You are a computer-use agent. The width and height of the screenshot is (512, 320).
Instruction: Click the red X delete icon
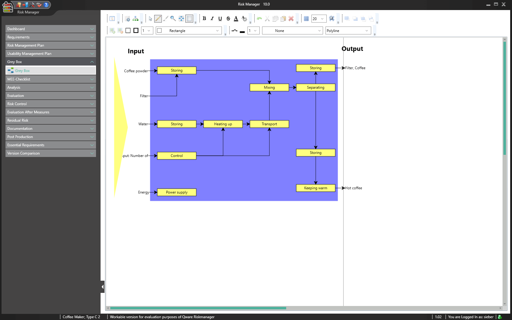coord(291,19)
